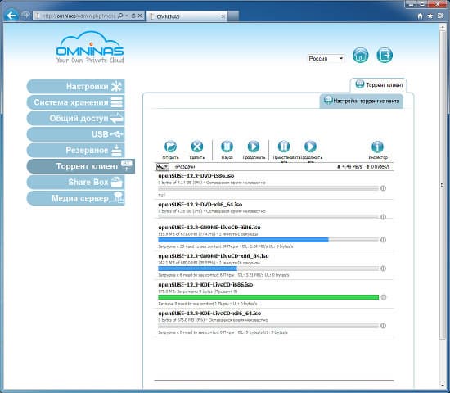Screen dimensions: 450x393
Task: Go back with the browser back arrow
Action: point(11,16)
